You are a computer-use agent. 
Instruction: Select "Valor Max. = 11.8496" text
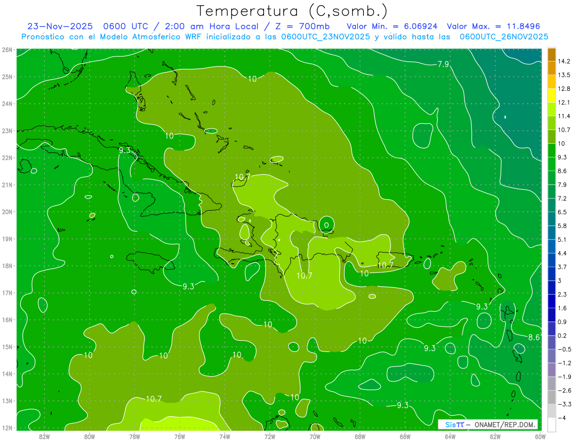494,26
